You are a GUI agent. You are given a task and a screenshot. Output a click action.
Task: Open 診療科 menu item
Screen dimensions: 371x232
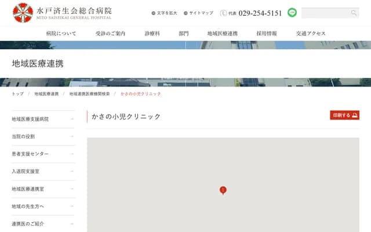click(x=152, y=34)
